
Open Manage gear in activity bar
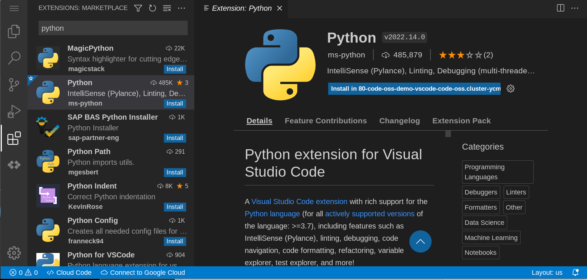pyautogui.click(x=14, y=253)
